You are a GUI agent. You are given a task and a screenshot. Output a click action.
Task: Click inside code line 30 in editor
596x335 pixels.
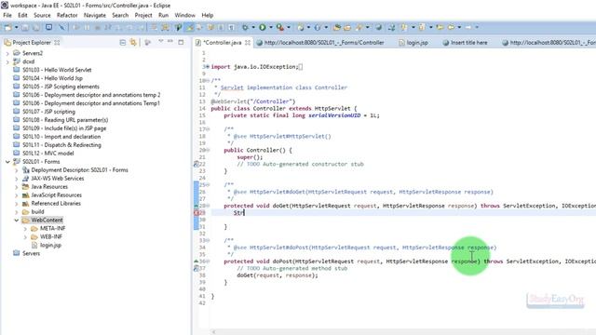coord(403,220)
